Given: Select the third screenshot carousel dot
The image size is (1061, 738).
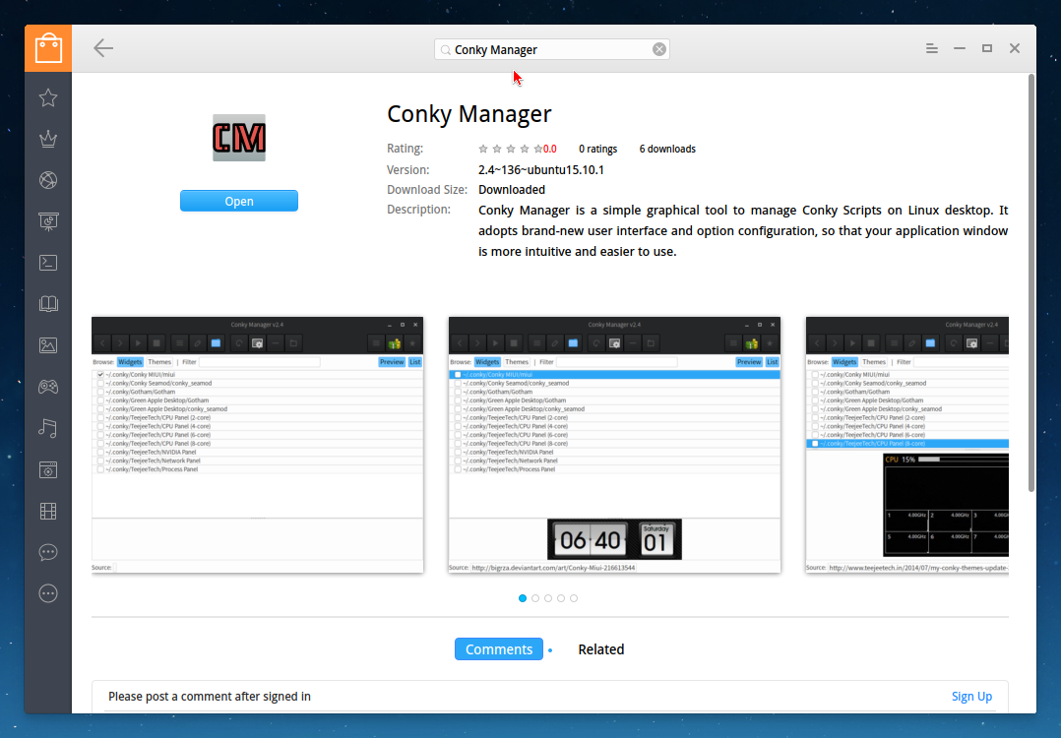Looking at the screenshot, I should pos(548,598).
